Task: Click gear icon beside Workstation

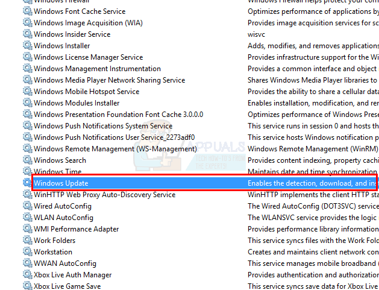Action: coord(28,252)
